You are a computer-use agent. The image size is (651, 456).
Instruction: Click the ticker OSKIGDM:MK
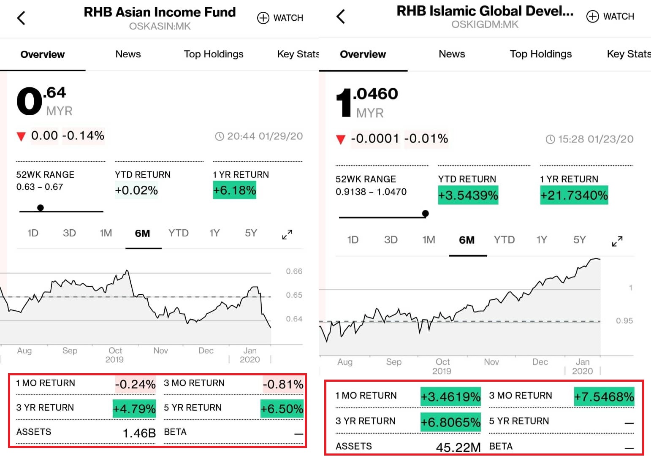pos(485,24)
